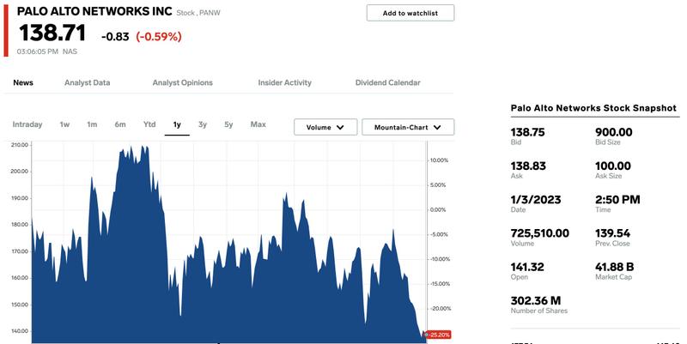The image size is (687, 344).
Task: Click the percent change (-0.59%)
Action: pyautogui.click(x=159, y=36)
